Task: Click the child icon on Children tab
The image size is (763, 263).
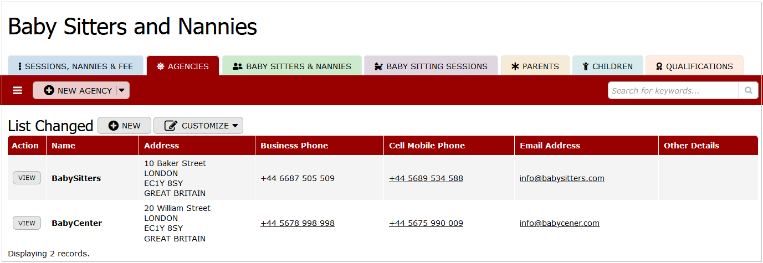Action: 585,66
